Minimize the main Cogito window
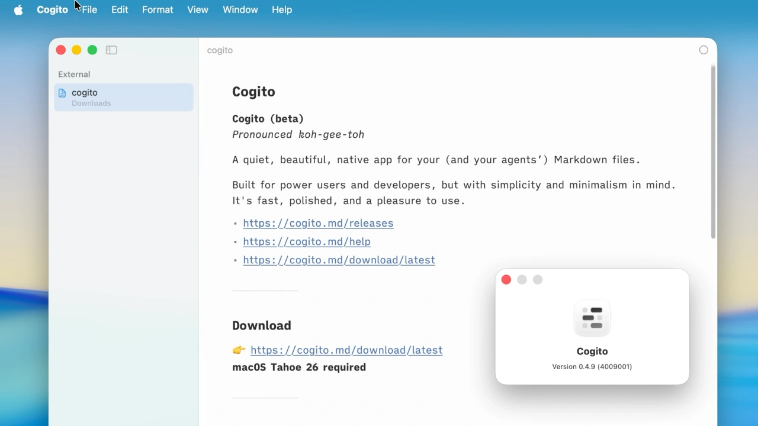 click(x=76, y=50)
